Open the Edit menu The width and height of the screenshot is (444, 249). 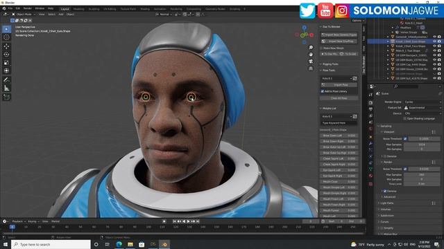18,9
